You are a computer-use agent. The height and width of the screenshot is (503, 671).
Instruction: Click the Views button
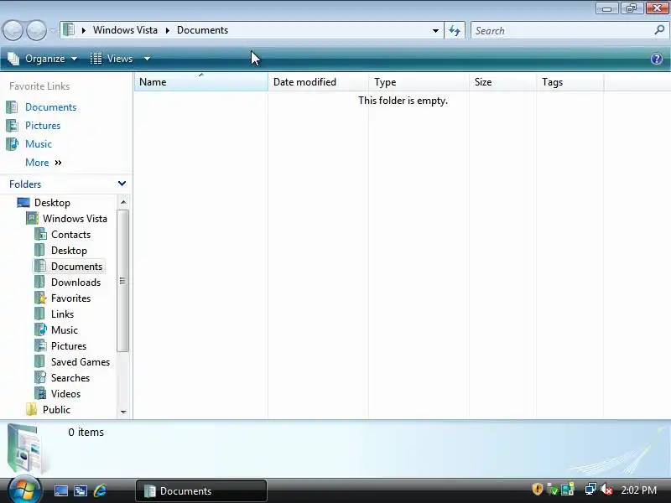pyautogui.click(x=112, y=59)
